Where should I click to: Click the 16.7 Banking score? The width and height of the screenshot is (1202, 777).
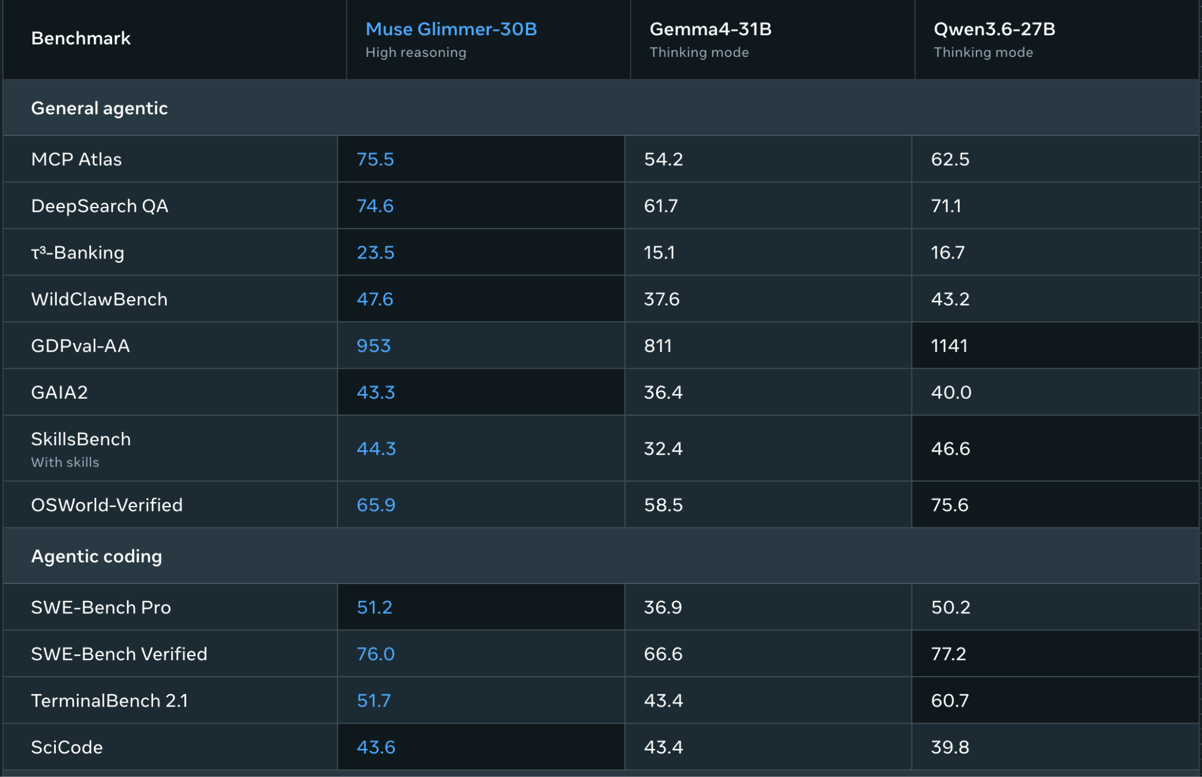pyautogui.click(x=948, y=252)
